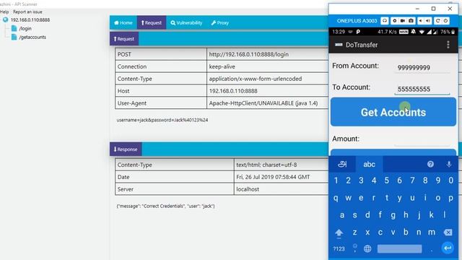Maximize the phone mirror window
Image resolution: width=462 pixels, height=260 pixels.
tap(433, 9)
